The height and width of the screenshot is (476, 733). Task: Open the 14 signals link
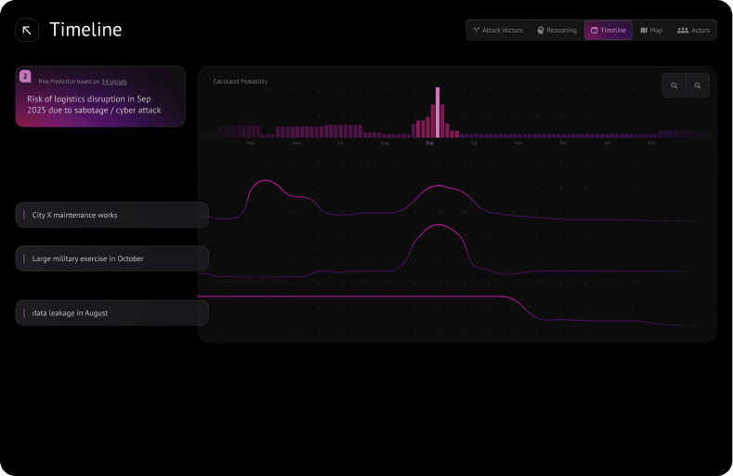(114, 82)
